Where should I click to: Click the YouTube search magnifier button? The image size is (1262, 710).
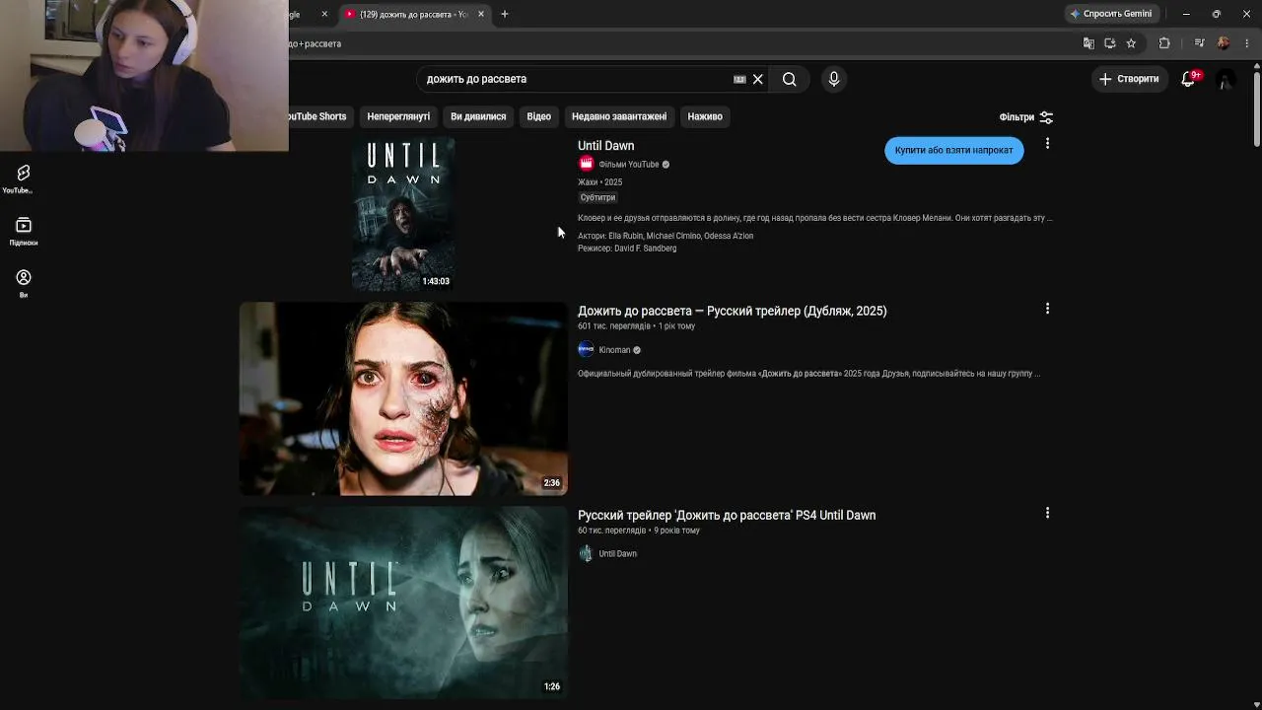point(789,79)
